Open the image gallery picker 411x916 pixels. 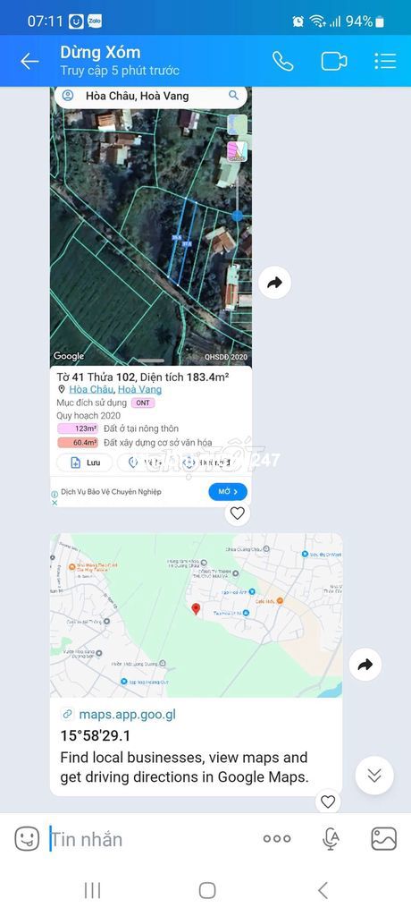[384, 839]
